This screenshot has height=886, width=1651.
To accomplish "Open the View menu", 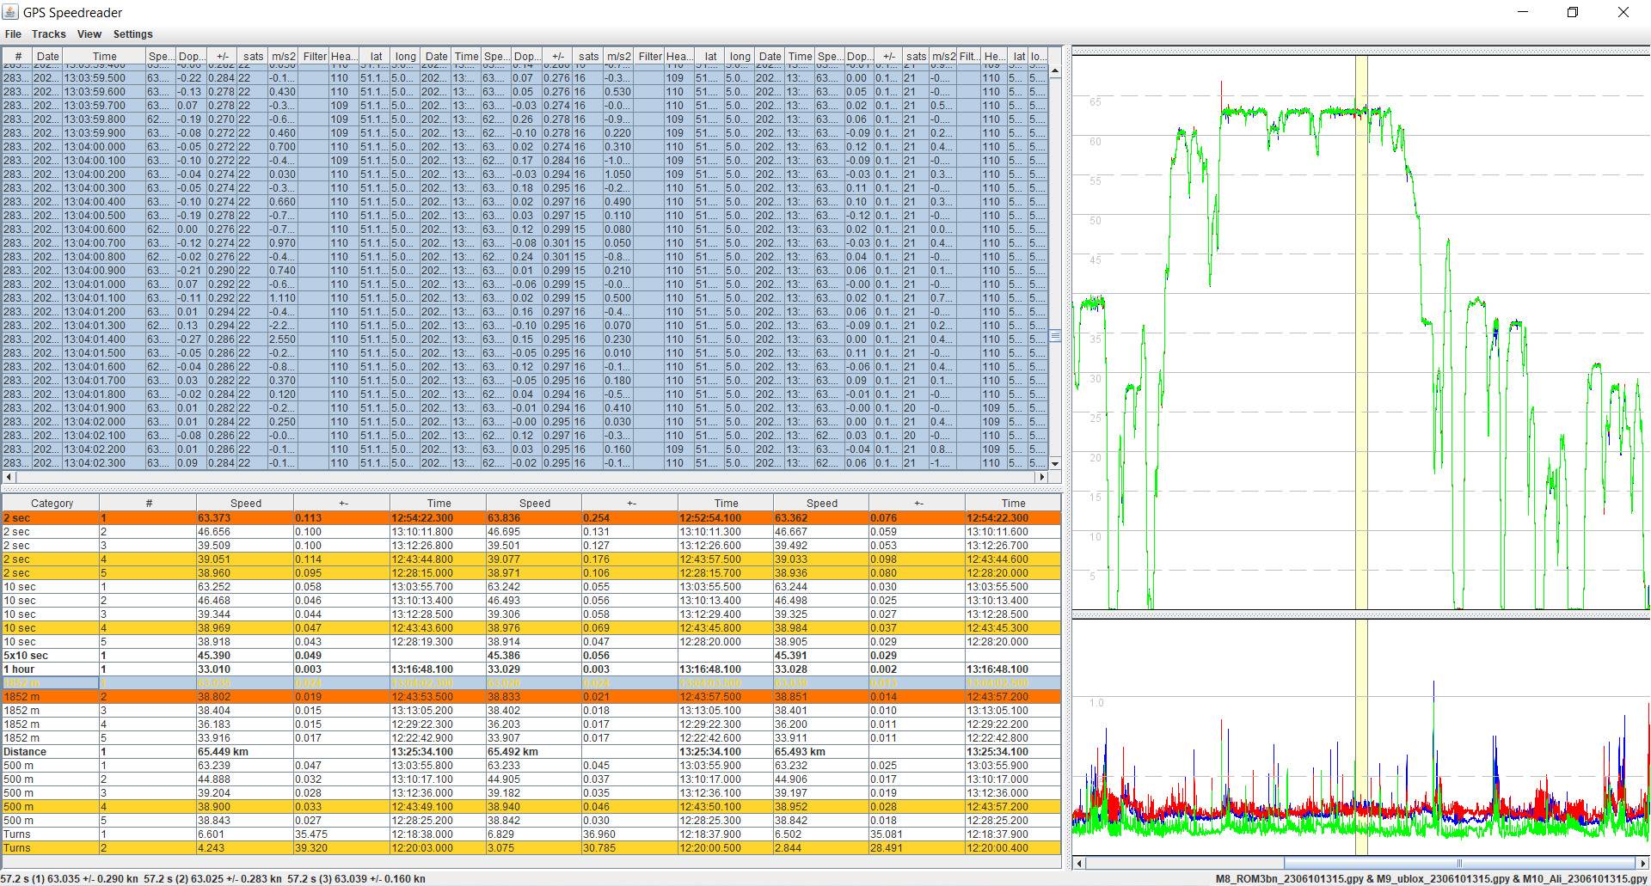I will pos(89,34).
